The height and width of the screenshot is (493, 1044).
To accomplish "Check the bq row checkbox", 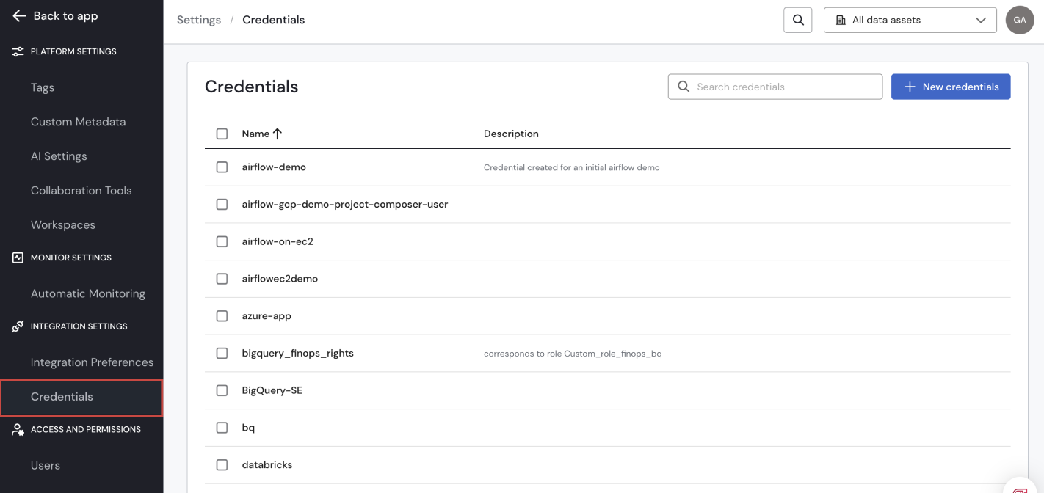I will coord(222,428).
